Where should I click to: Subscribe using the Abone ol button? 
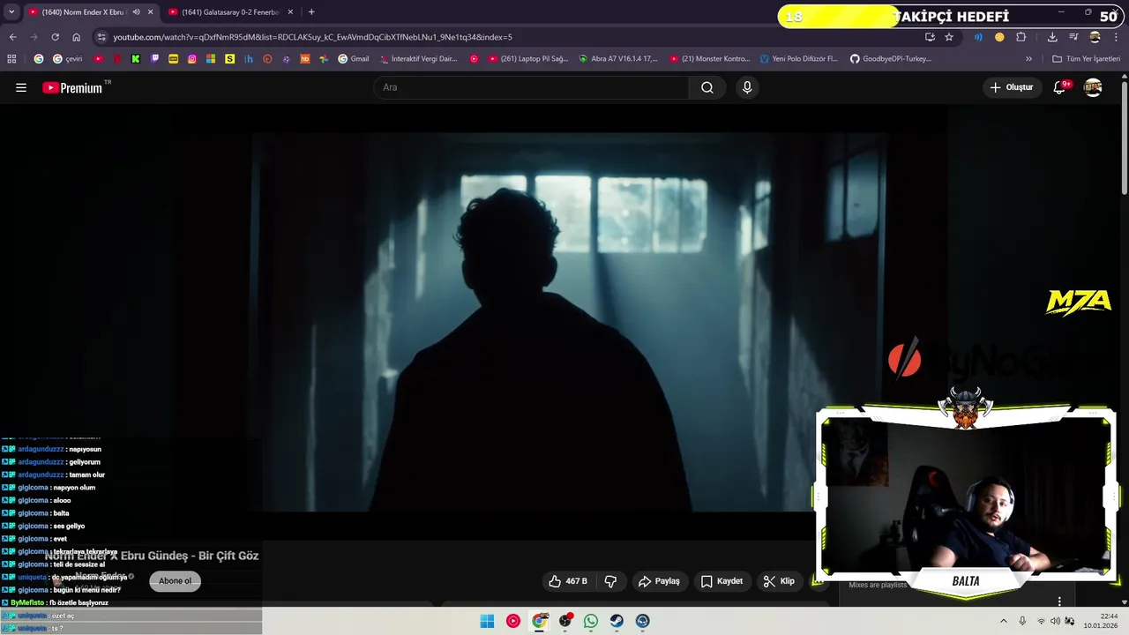[x=175, y=581]
